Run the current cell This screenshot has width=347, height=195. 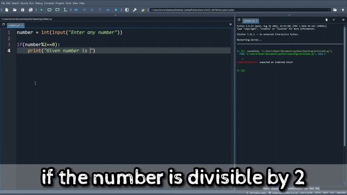49,10
